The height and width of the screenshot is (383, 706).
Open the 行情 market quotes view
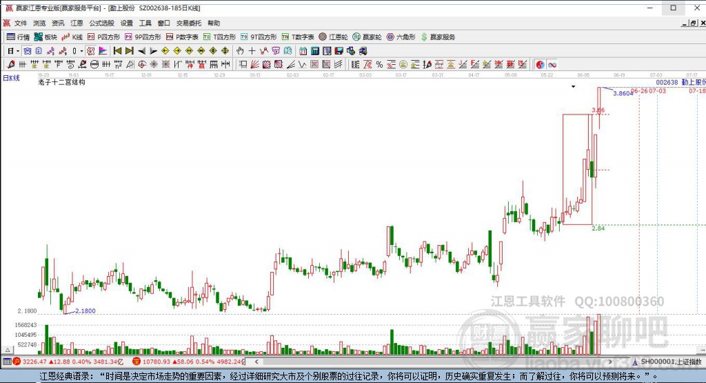[x=18, y=37]
